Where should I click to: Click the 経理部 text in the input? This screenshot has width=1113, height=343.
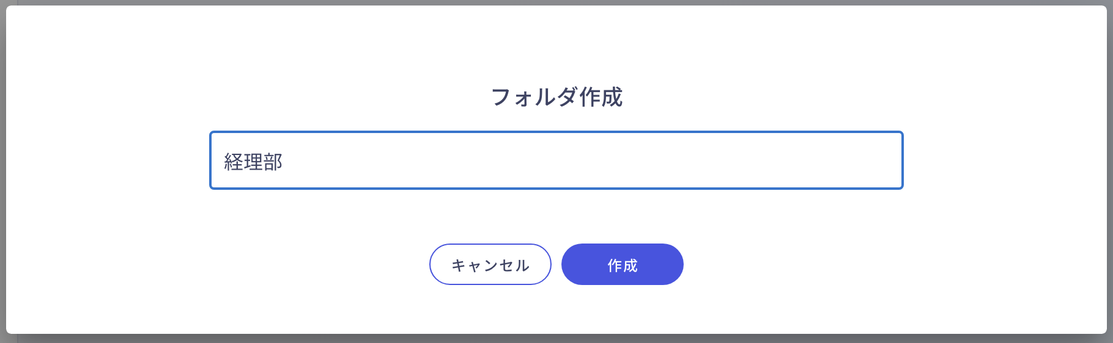(x=253, y=162)
